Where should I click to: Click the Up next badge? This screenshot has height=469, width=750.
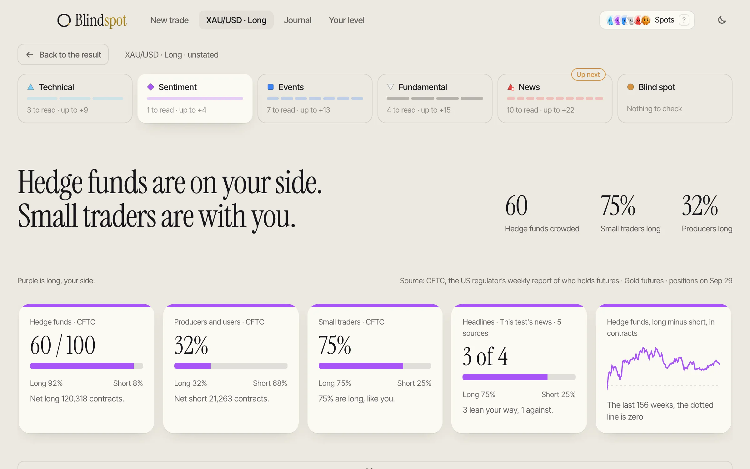tap(588, 75)
